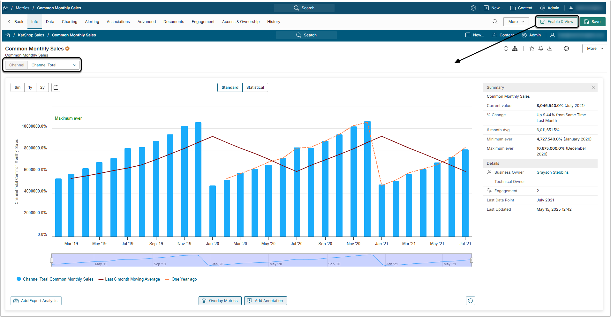The width and height of the screenshot is (611, 317).
Task: Expand the Channel Total dropdown
Action: (53, 65)
